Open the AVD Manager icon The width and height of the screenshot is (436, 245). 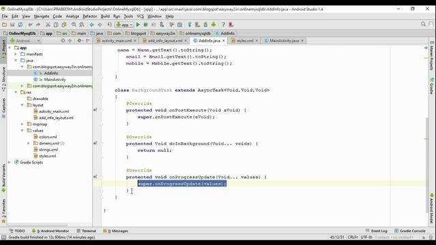click(198, 24)
